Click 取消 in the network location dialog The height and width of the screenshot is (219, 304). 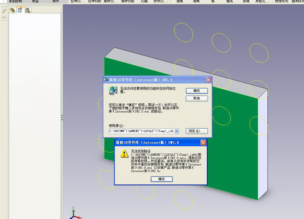tap(197, 98)
